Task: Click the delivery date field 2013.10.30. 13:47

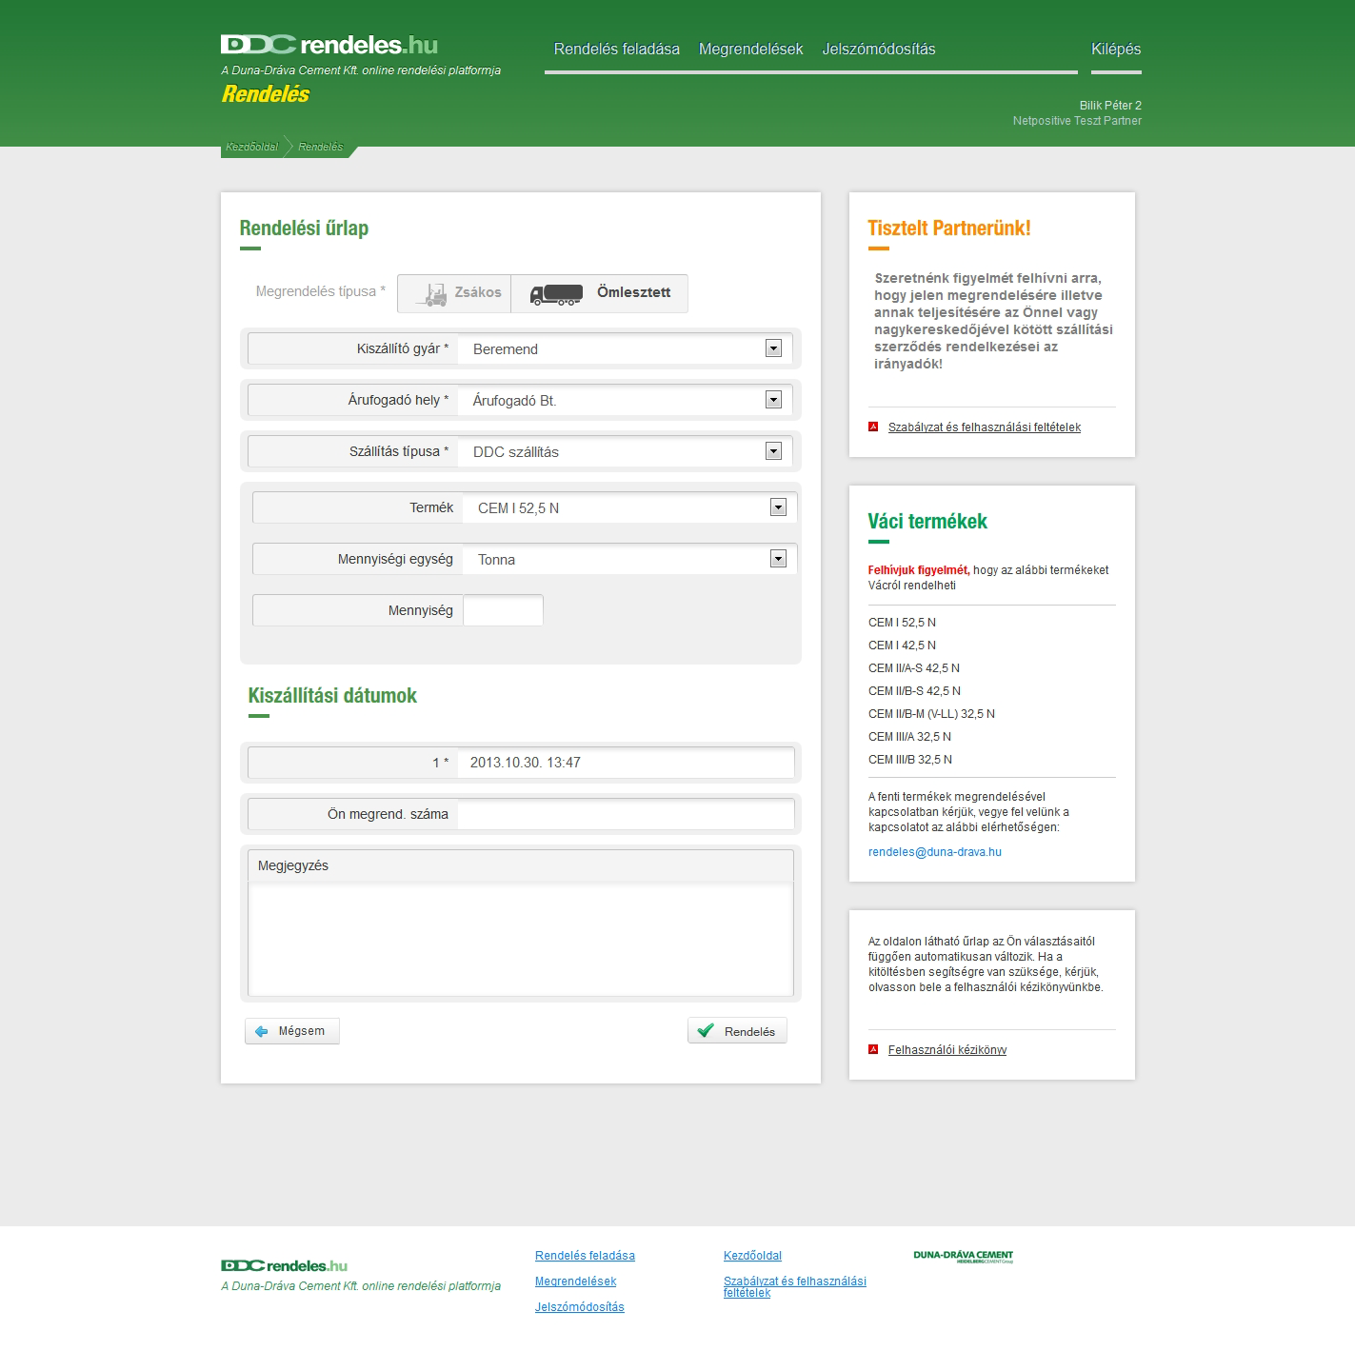Action: [x=626, y=763]
